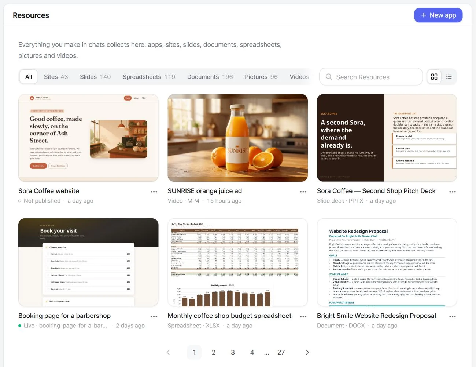Open the Videos tab

coord(299,77)
